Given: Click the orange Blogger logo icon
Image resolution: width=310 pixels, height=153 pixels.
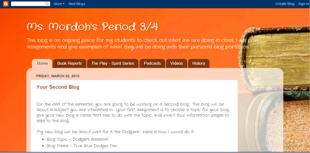Looking at the screenshot, I should coord(6,4).
